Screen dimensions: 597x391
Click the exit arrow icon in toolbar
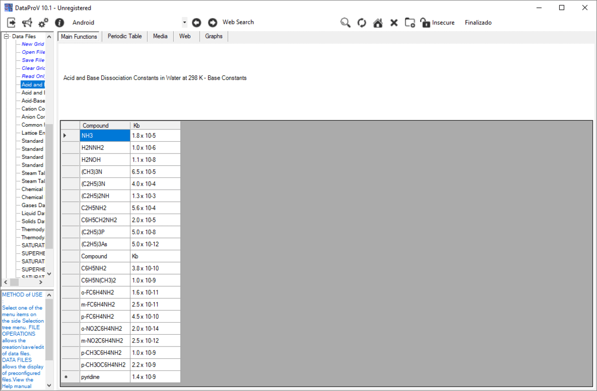click(11, 22)
